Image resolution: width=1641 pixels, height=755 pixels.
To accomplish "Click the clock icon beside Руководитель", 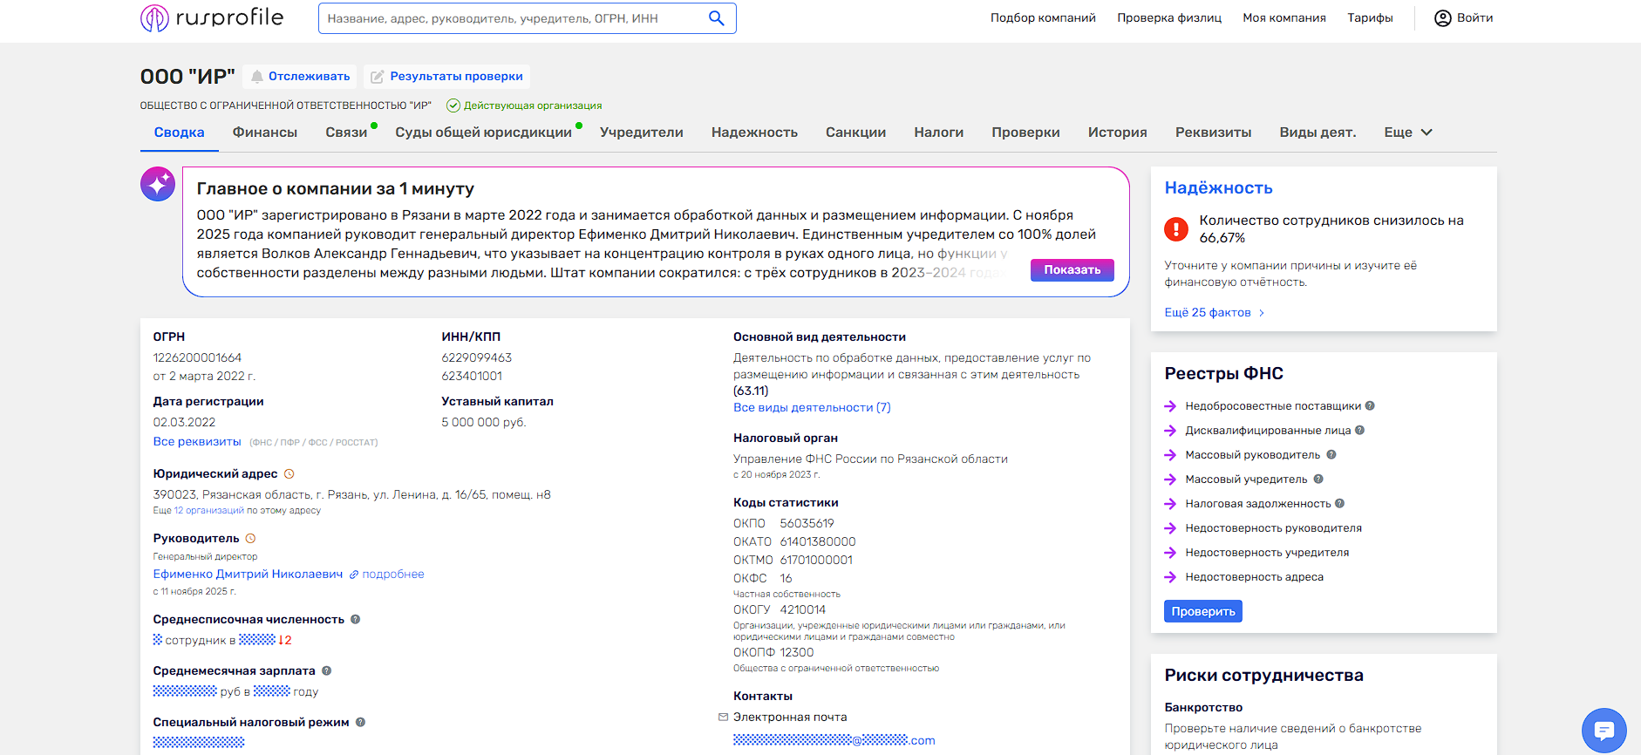I will click(x=250, y=539).
